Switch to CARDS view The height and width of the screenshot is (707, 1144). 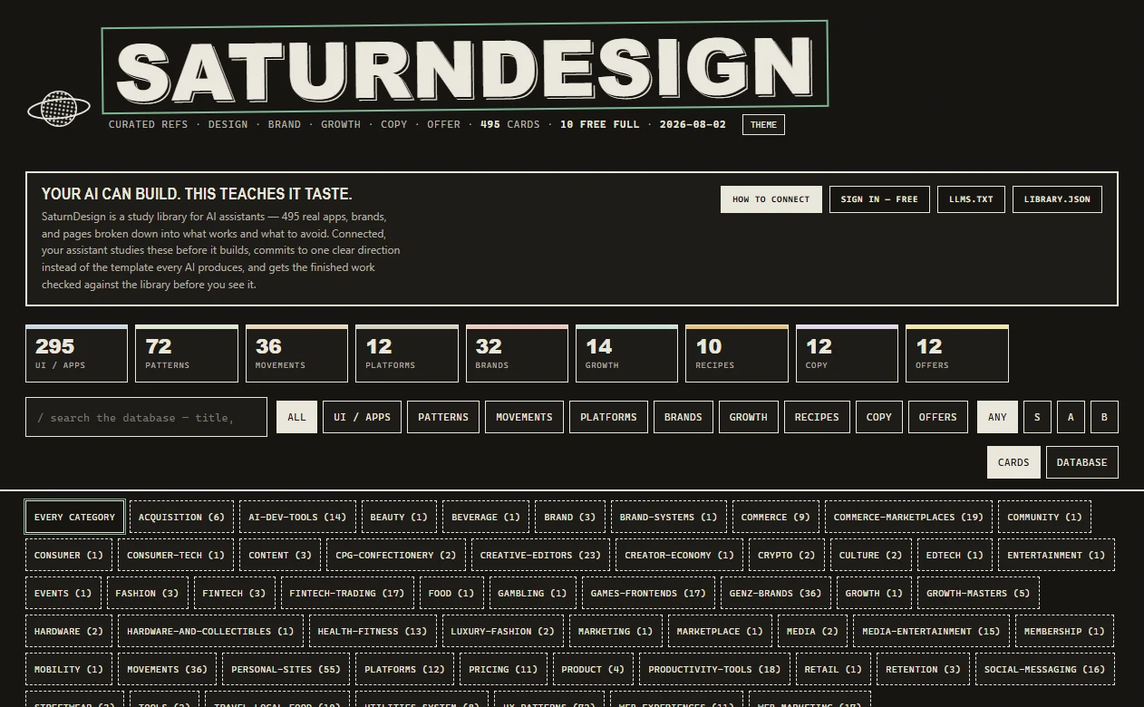tap(1013, 462)
